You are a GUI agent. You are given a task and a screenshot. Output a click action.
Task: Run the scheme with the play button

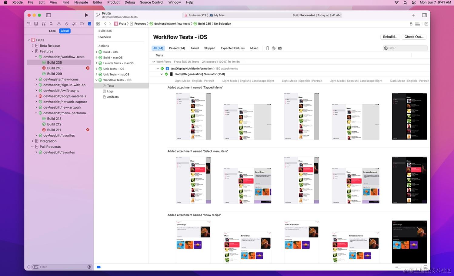(86, 15)
